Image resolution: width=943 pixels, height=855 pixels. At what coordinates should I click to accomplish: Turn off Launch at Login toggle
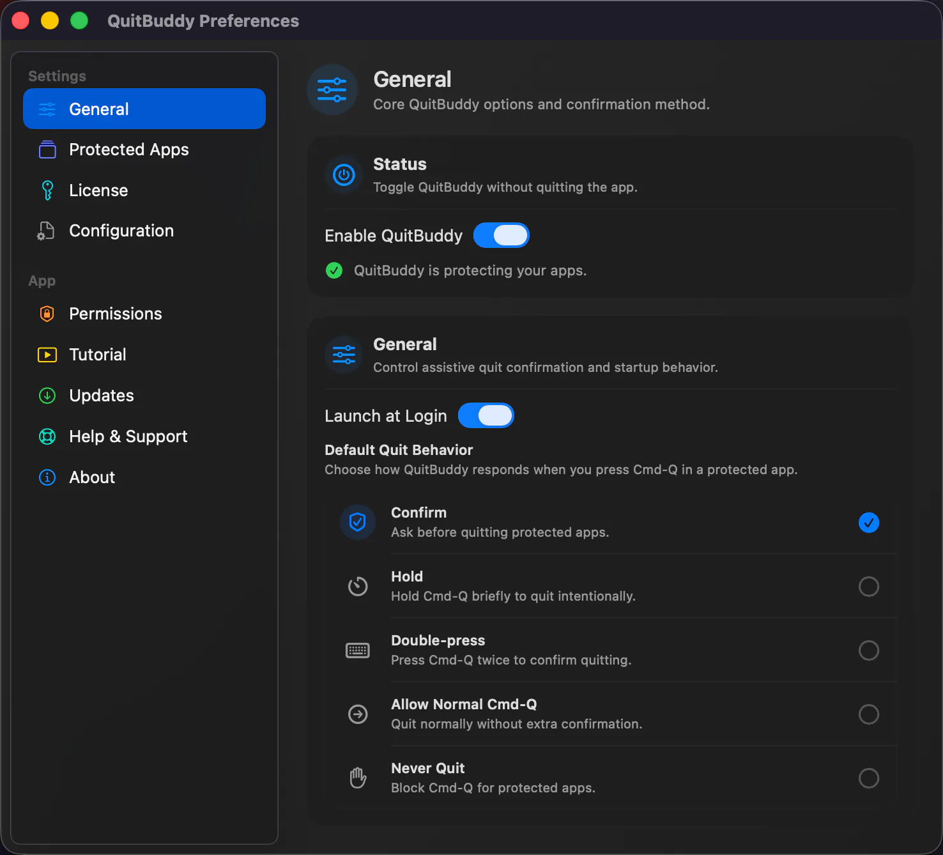click(486, 415)
